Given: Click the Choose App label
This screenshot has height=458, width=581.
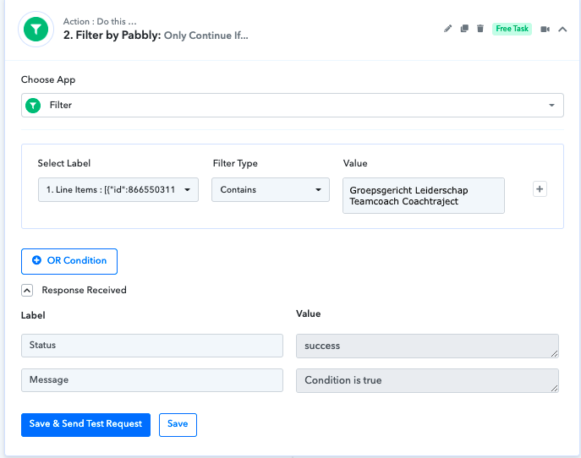Looking at the screenshot, I should [48, 79].
